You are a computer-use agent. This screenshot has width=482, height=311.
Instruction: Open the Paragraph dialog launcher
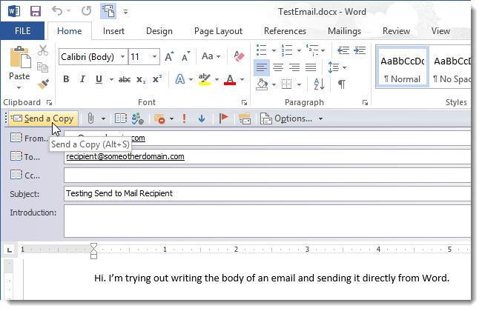pos(365,102)
